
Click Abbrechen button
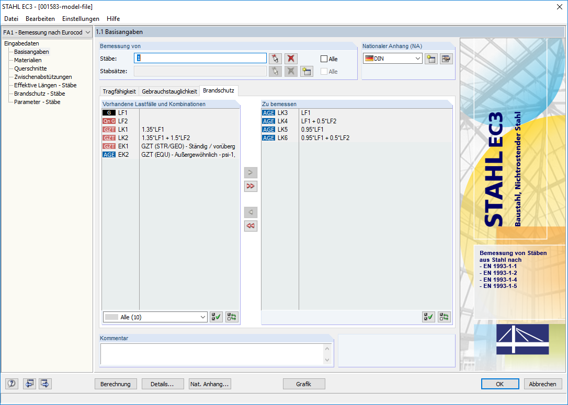point(543,384)
